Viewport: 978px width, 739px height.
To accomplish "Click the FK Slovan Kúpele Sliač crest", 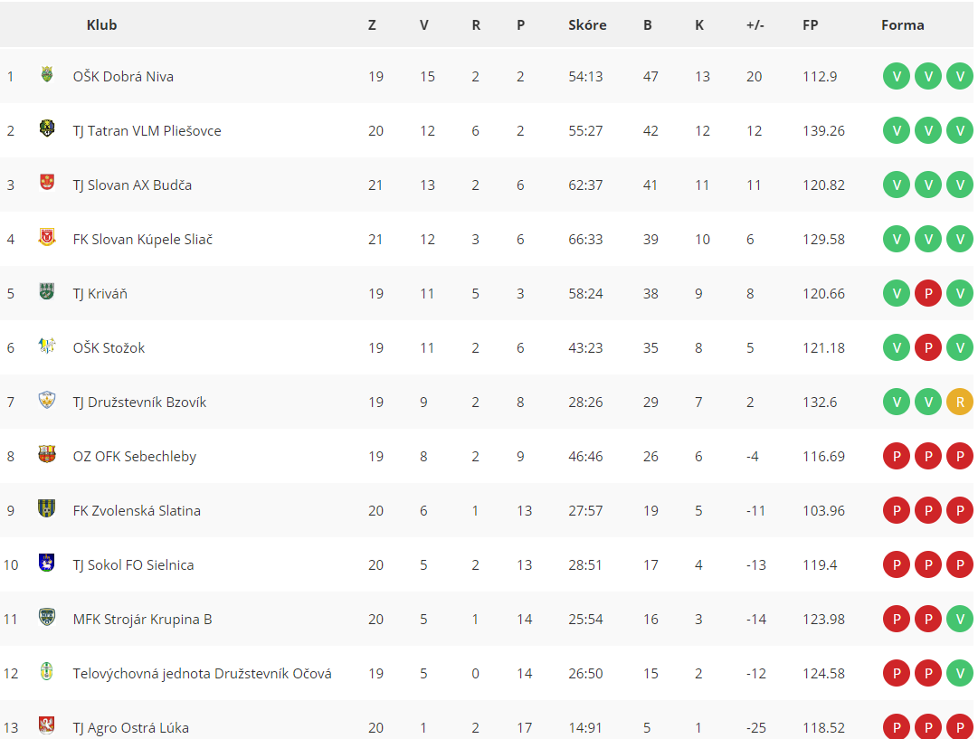I will point(47,237).
